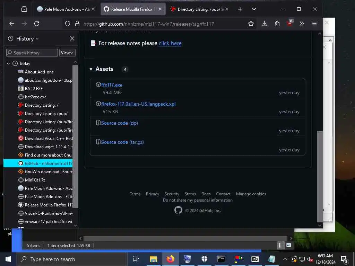The image size is (355, 266).
Task: Open GitHub footer Status link
Action: point(190,194)
